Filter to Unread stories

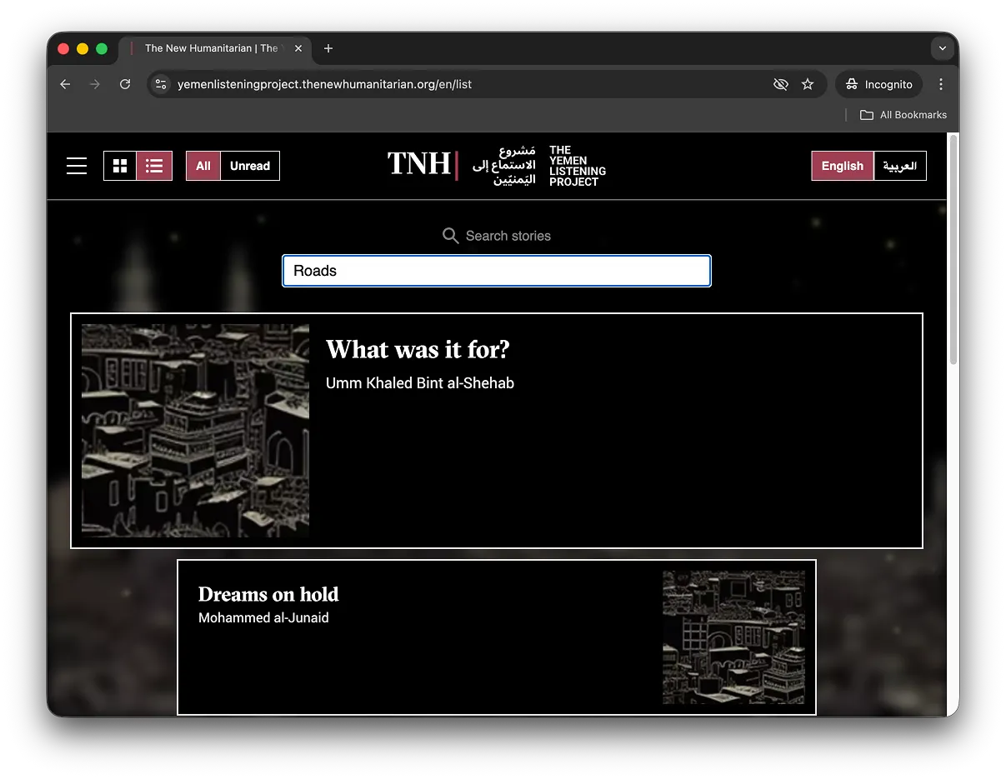tap(250, 166)
